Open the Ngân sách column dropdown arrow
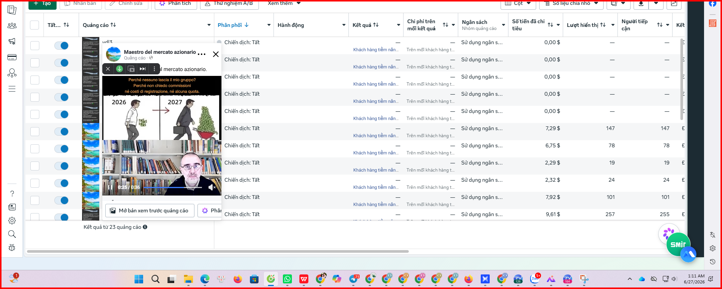Image resolution: width=722 pixels, height=289 pixels. click(x=504, y=25)
